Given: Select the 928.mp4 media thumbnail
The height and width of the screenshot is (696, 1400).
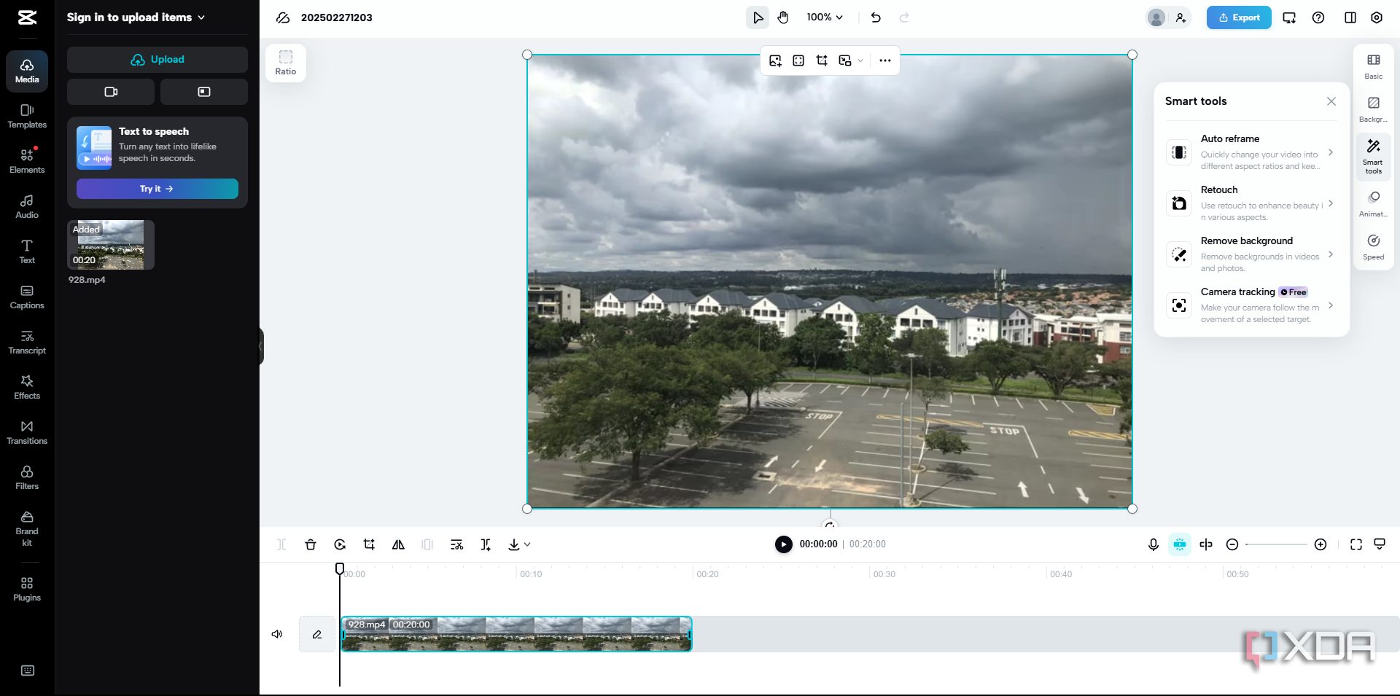Looking at the screenshot, I should pos(111,245).
